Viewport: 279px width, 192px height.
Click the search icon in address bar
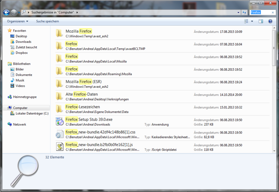coord(24,12)
